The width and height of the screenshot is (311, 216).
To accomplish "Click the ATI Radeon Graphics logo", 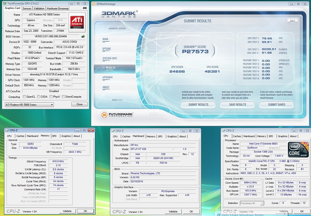I will point(77,22).
